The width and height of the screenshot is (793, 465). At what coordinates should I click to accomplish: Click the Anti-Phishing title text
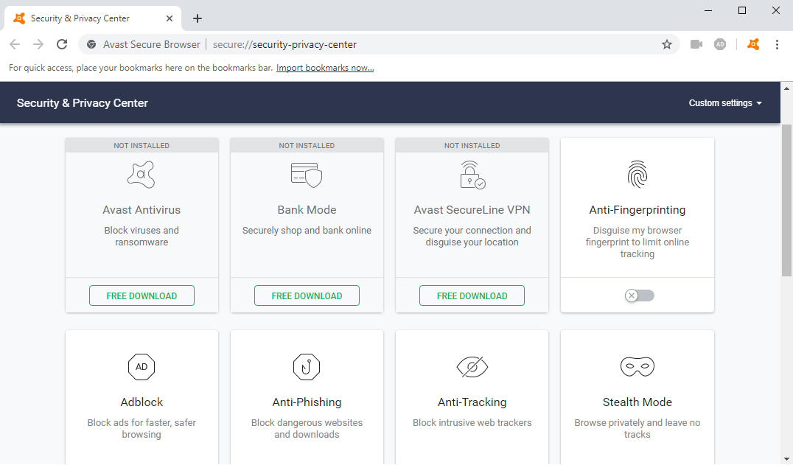click(307, 402)
